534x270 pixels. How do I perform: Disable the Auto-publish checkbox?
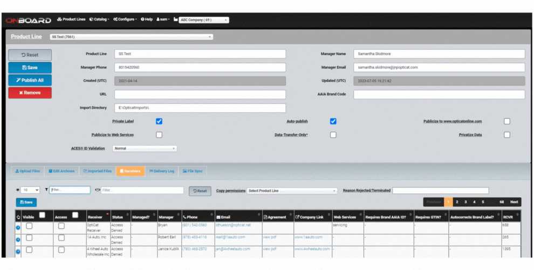point(333,122)
